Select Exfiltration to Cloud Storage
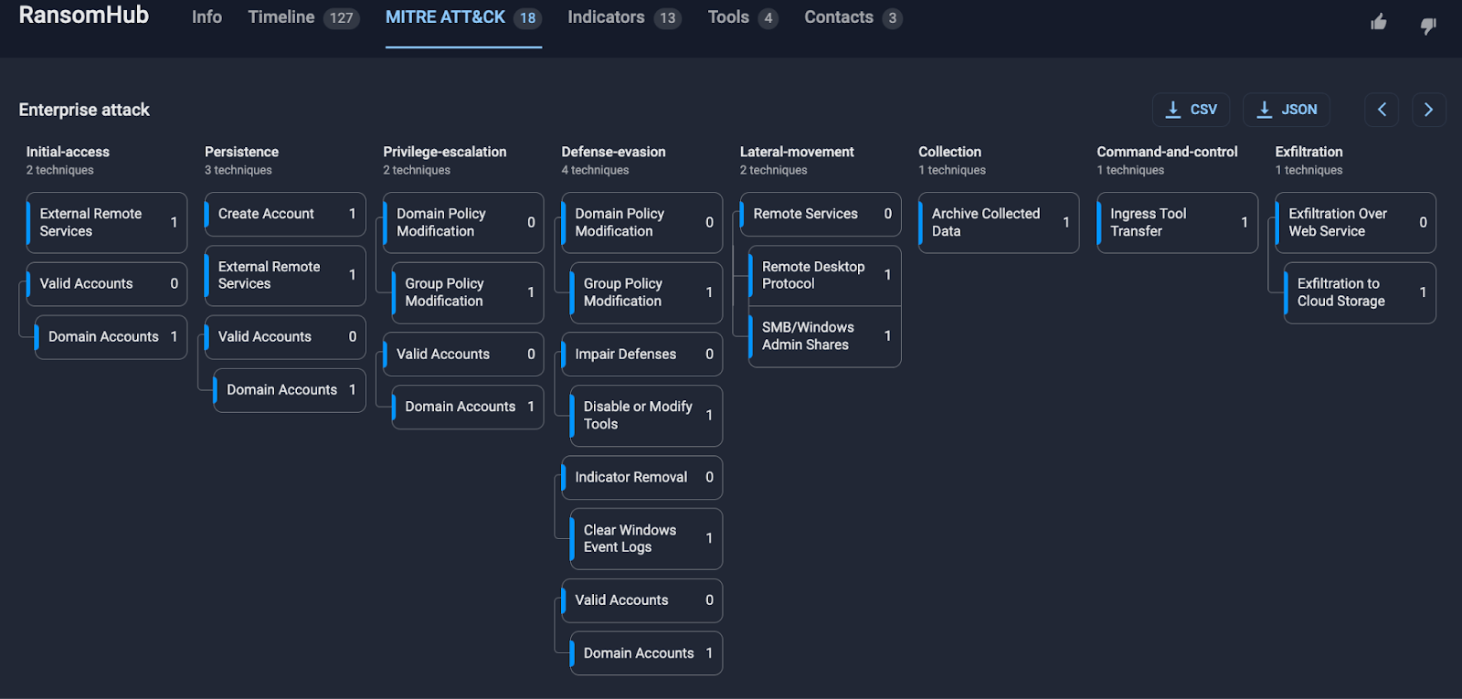The height and width of the screenshot is (699, 1462). [x=1359, y=292]
